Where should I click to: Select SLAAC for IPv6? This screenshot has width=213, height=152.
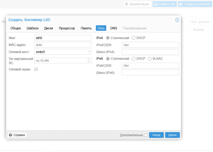pyautogui.click(x=150, y=59)
